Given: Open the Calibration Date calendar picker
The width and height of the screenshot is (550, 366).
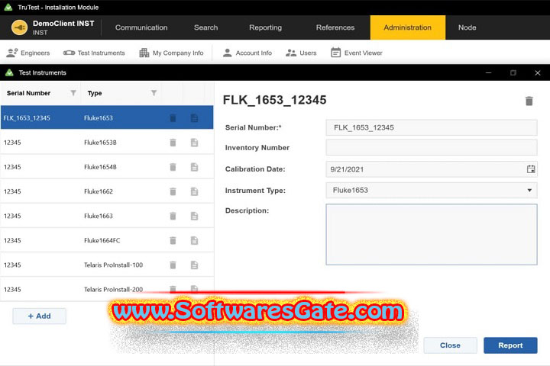Looking at the screenshot, I should pos(531,169).
